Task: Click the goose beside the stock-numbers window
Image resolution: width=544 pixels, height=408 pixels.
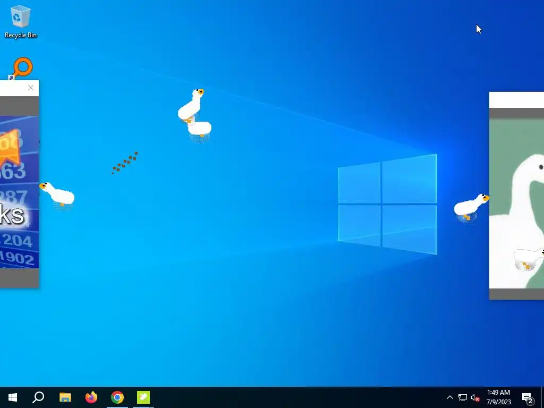Action: click(57, 194)
